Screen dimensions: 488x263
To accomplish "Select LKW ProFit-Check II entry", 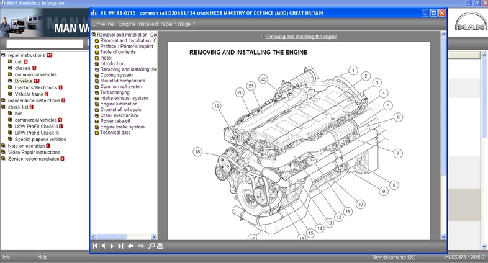I will [36, 126].
